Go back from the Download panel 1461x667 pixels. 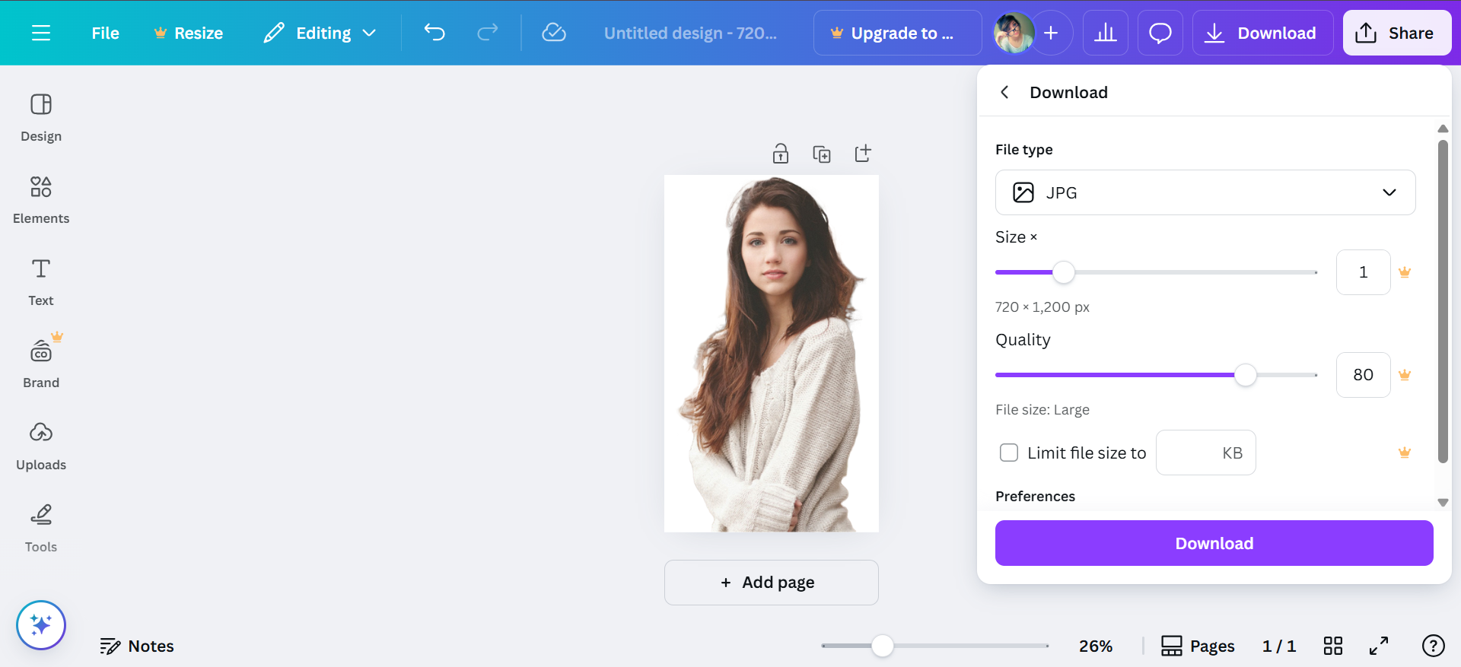(x=1004, y=92)
